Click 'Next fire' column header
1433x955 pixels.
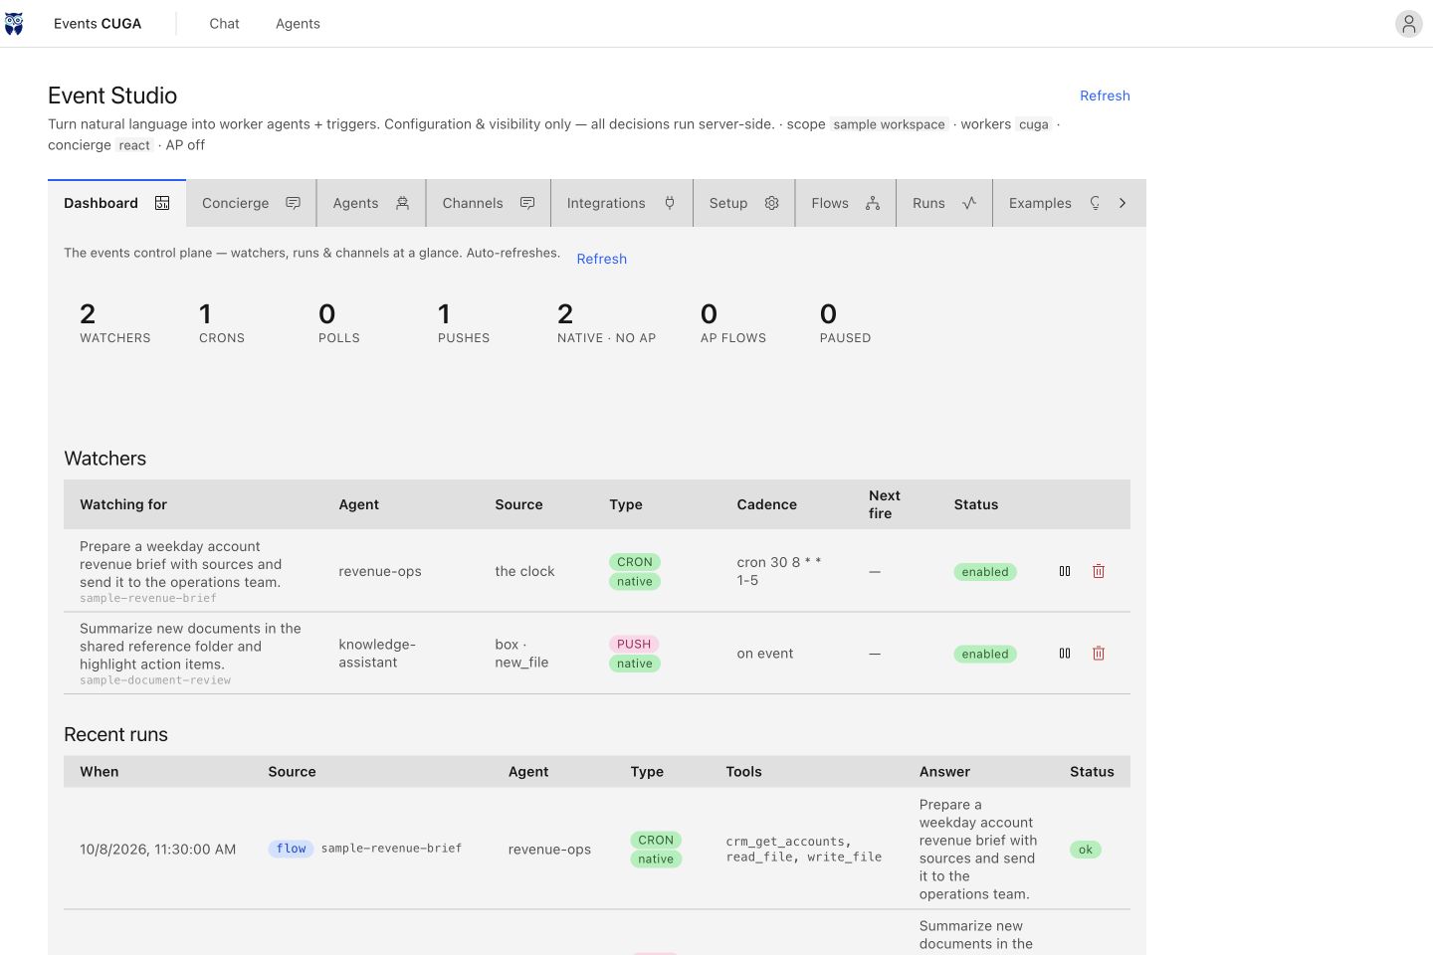(x=885, y=504)
